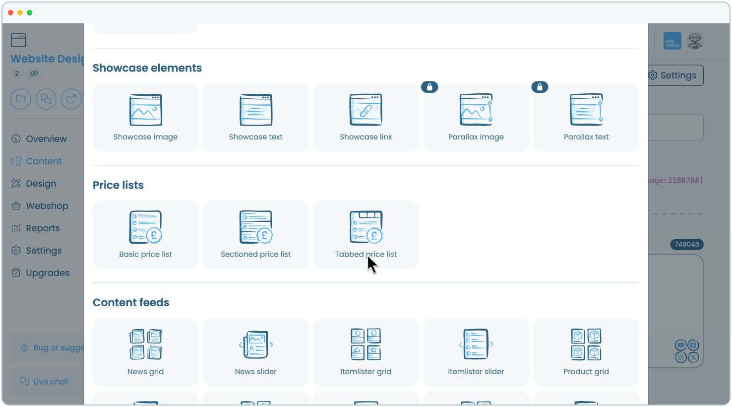Click the Showcase elements heading

(147, 68)
